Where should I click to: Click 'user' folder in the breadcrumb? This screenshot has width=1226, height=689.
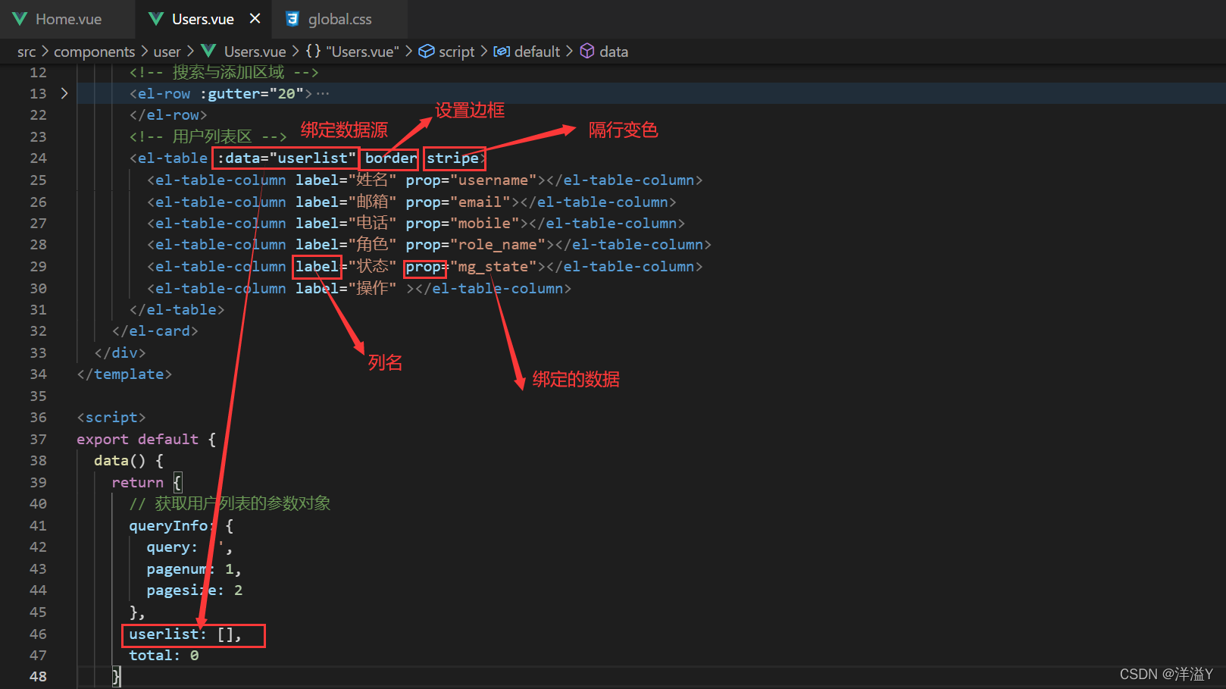167,52
